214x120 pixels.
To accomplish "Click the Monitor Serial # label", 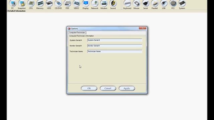I will point(76,46).
